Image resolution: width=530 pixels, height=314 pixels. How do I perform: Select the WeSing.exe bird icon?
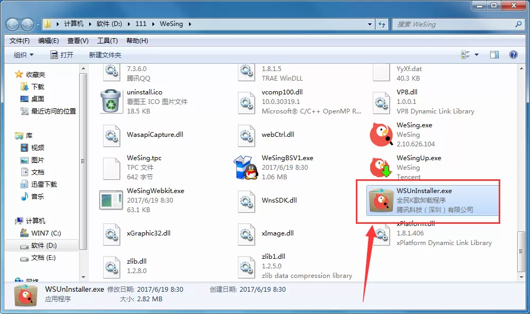click(381, 134)
